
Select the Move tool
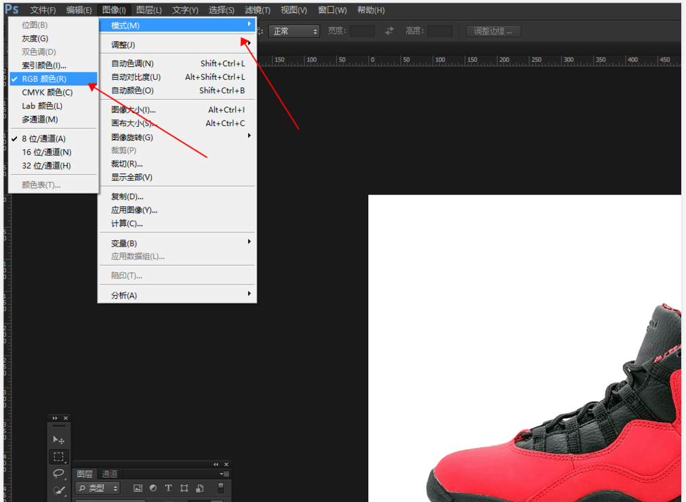(59, 440)
